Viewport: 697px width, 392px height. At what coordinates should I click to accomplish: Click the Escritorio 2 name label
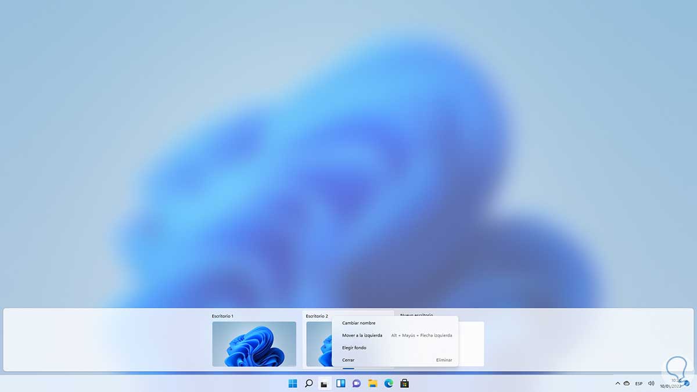click(317, 316)
